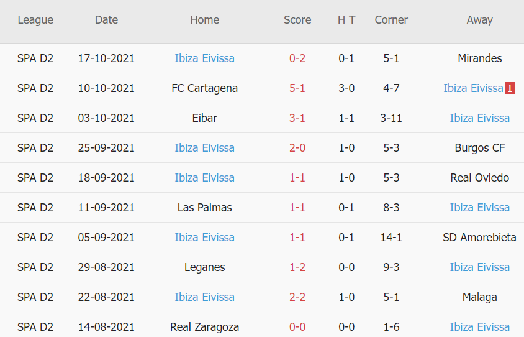Open Burgos CF team page
Image resolution: width=524 pixels, height=337 pixels.
click(x=479, y=148)
